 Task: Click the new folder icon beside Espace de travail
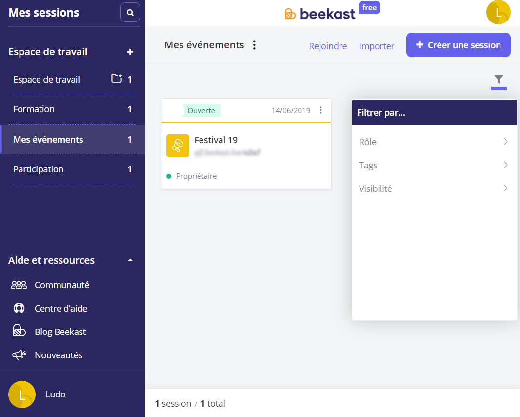click(x=117, y=78)
